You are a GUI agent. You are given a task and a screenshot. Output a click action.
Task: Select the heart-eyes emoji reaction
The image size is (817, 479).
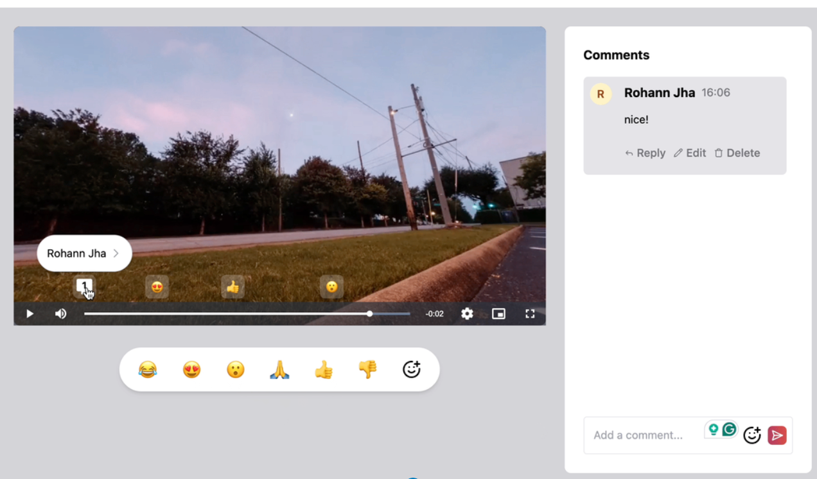[191, 369]
